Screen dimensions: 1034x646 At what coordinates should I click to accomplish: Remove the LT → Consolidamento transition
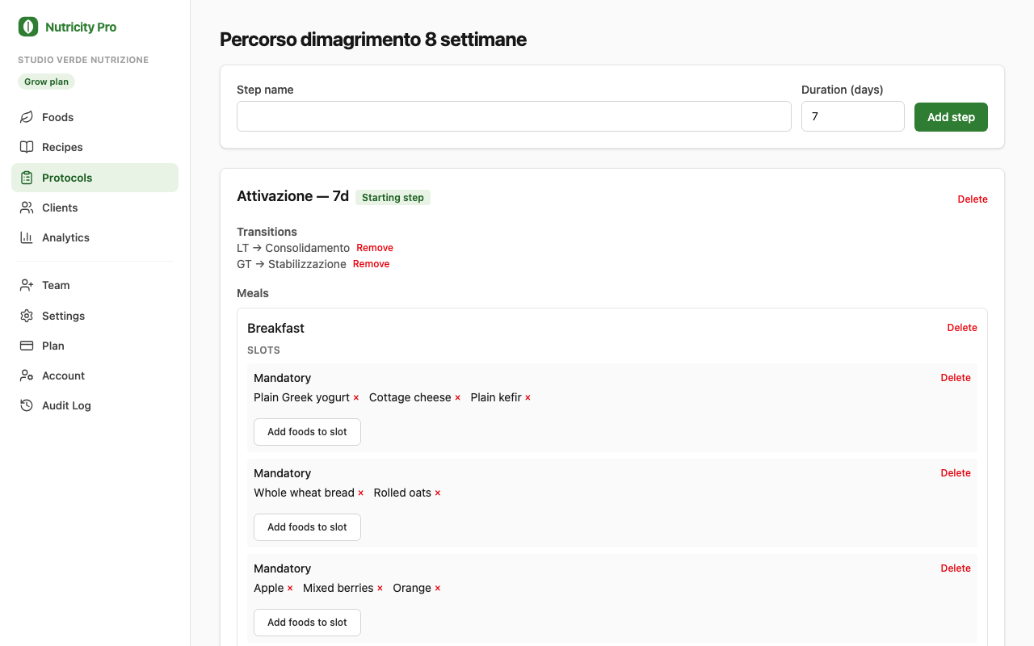[375, 248]
